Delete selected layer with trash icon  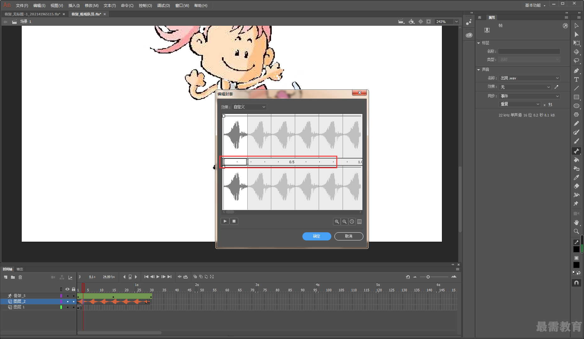pos(20,277)
